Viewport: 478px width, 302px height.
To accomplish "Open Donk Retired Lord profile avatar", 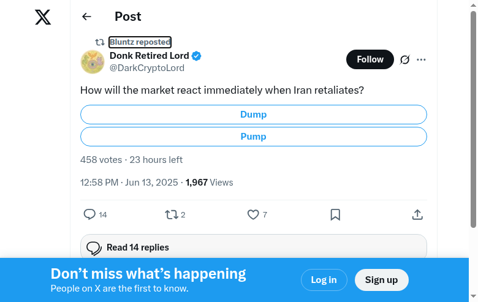I will 93,62.
